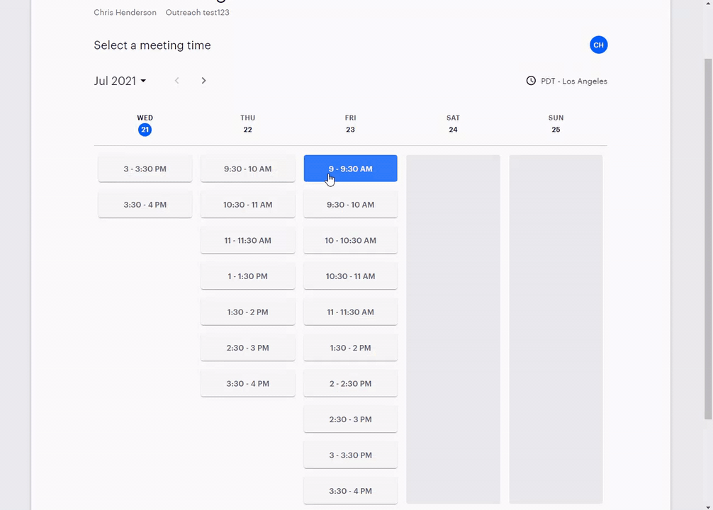Select Wednesday 21 date header
This screenshot has width=713, height=510.
[145, 124]
